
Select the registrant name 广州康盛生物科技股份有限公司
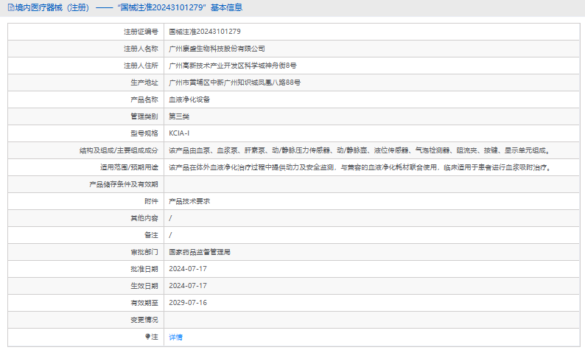[x=217, y=49]
